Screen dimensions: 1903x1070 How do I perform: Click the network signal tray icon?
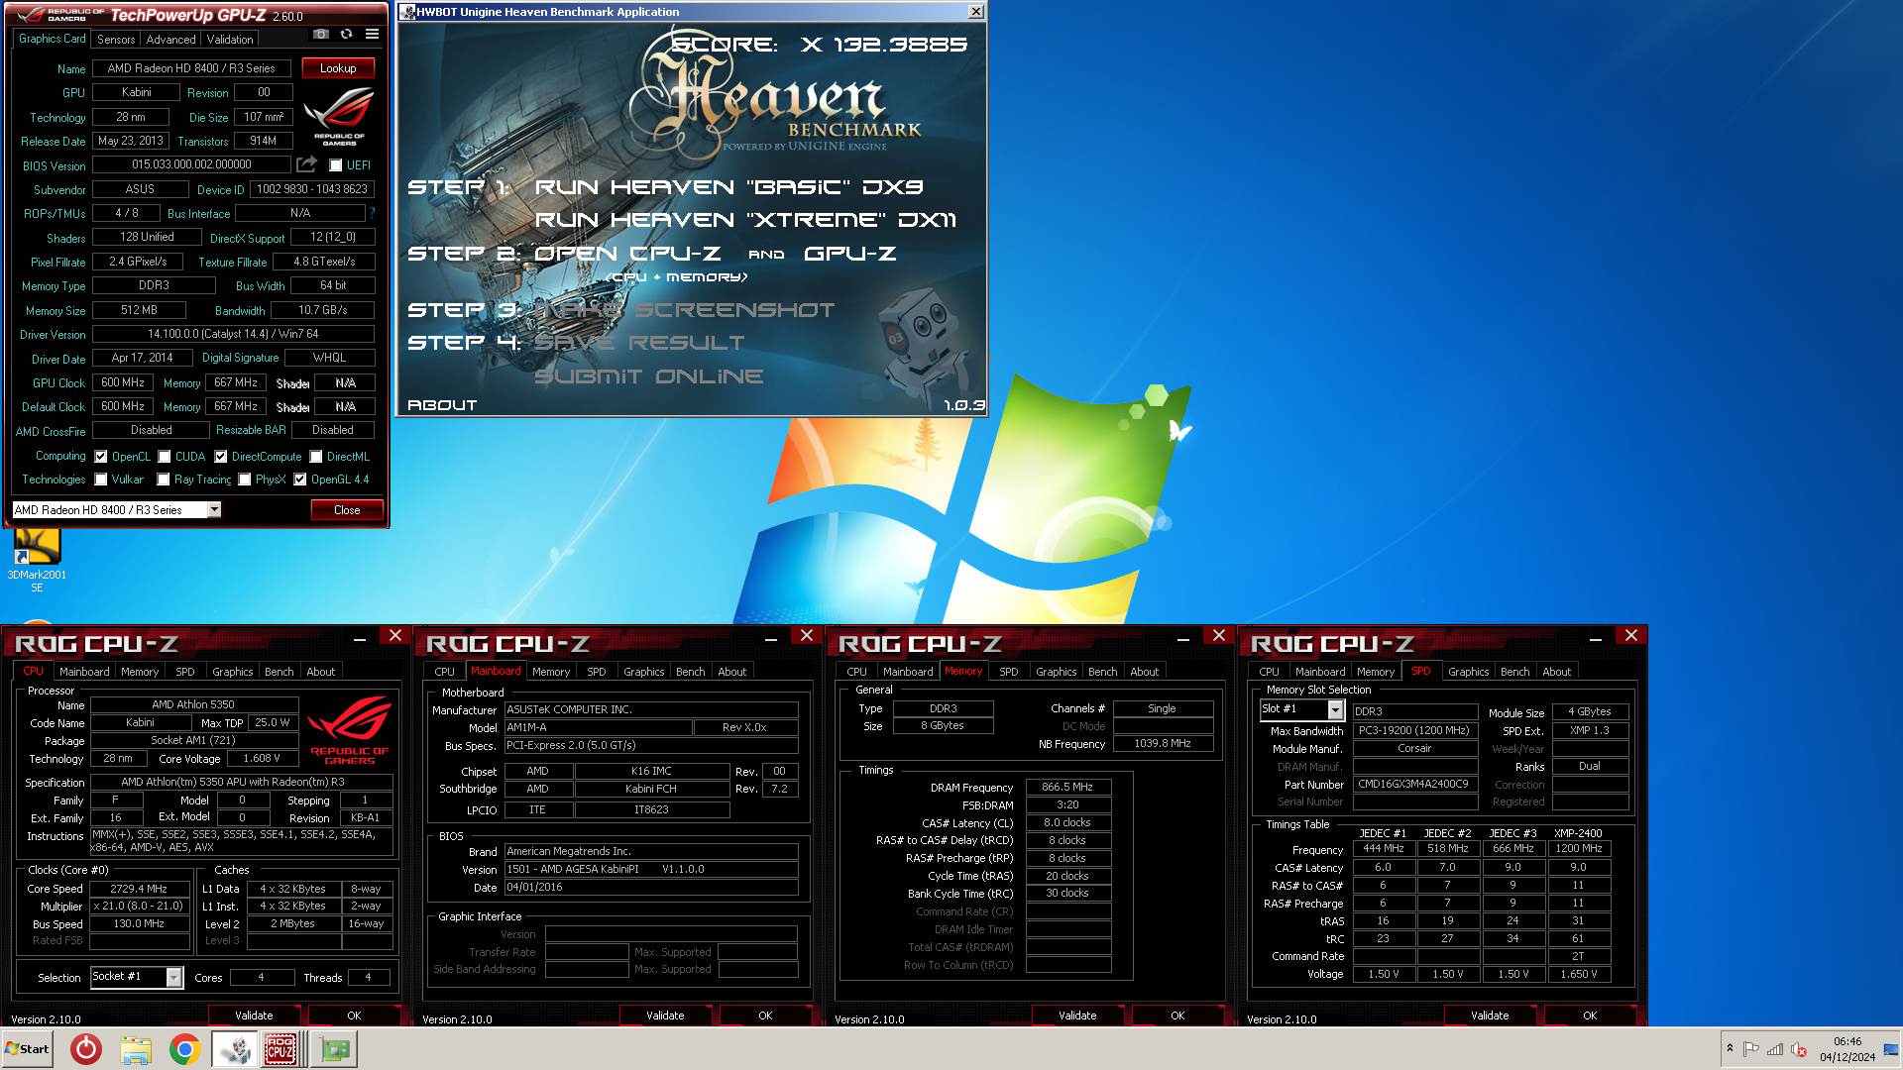pos(1775,1049)
